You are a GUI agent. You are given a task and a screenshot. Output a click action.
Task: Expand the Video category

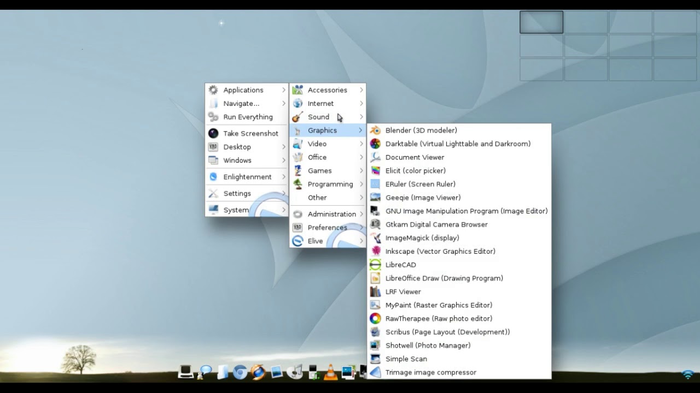click(x=328, y=144)
